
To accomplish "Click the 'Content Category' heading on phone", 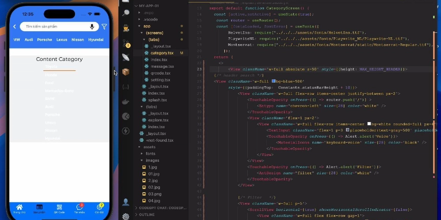I will tap(60, 59).
